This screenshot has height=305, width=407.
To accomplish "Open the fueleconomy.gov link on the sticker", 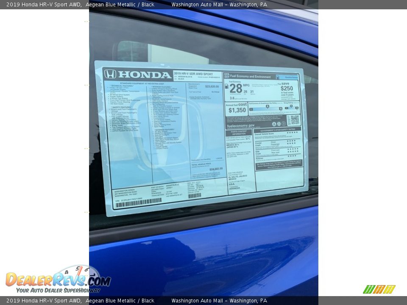I will 240,125.
